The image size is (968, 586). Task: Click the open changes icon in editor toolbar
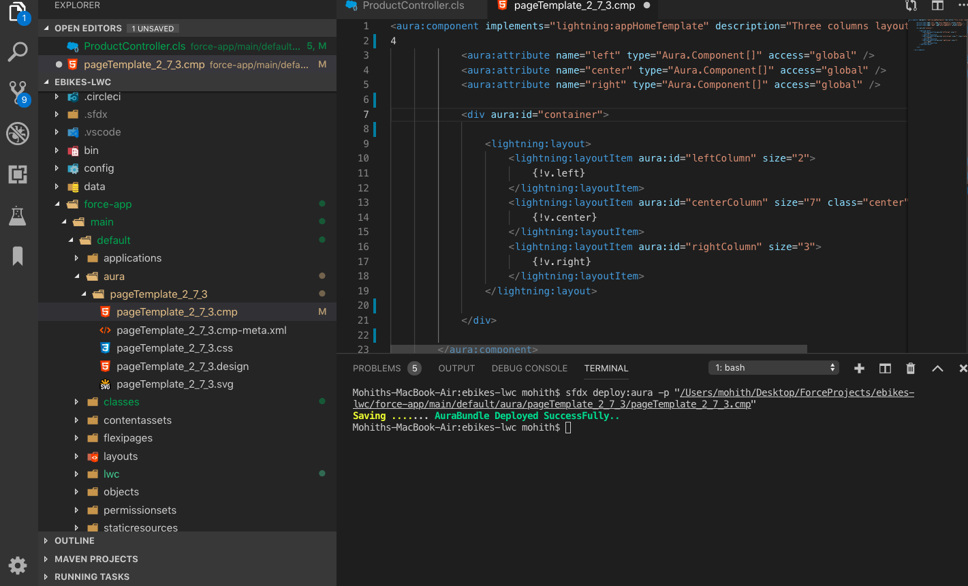pyautogui.click(x=911, y=5)
